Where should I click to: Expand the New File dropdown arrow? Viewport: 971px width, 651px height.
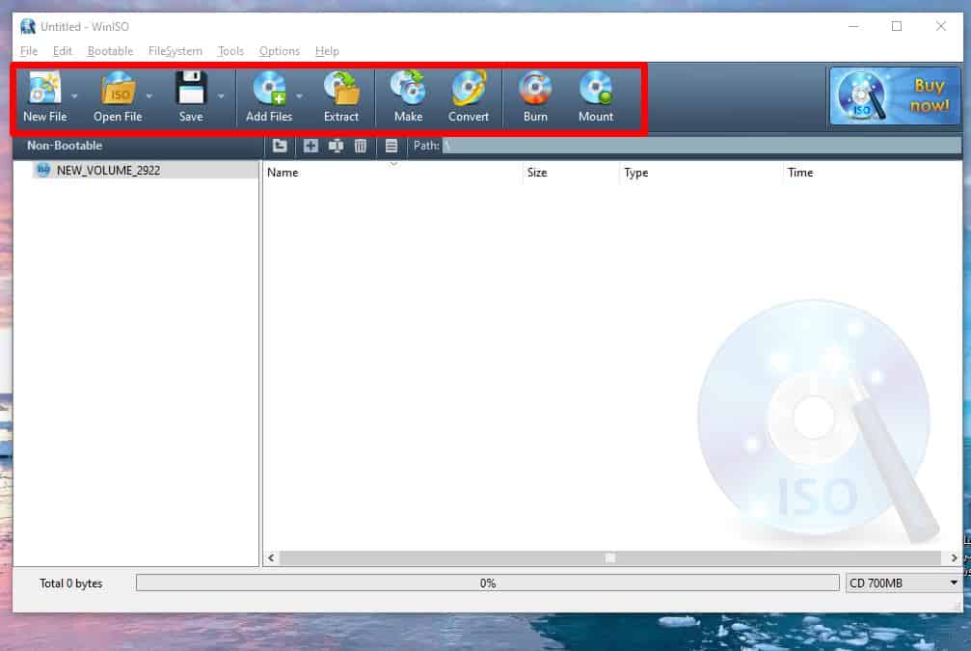point(75,96)
